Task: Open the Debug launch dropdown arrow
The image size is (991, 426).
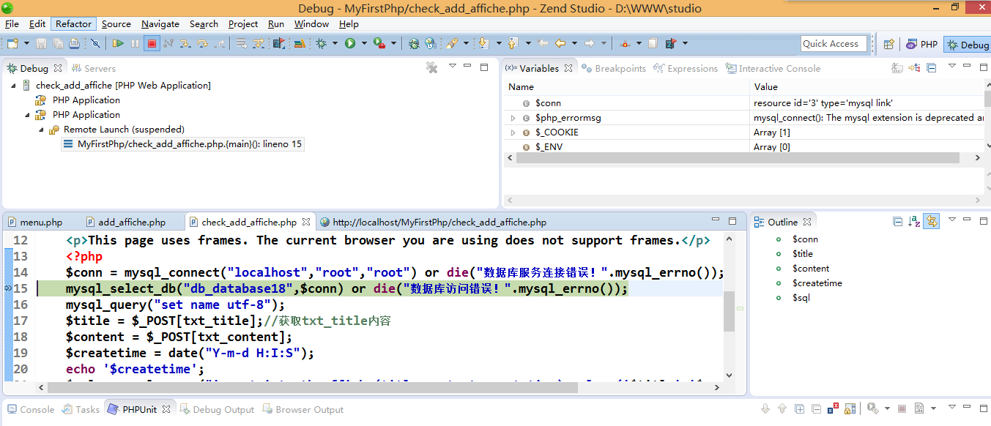Action: pyautogui.click(x=334, y=44)
